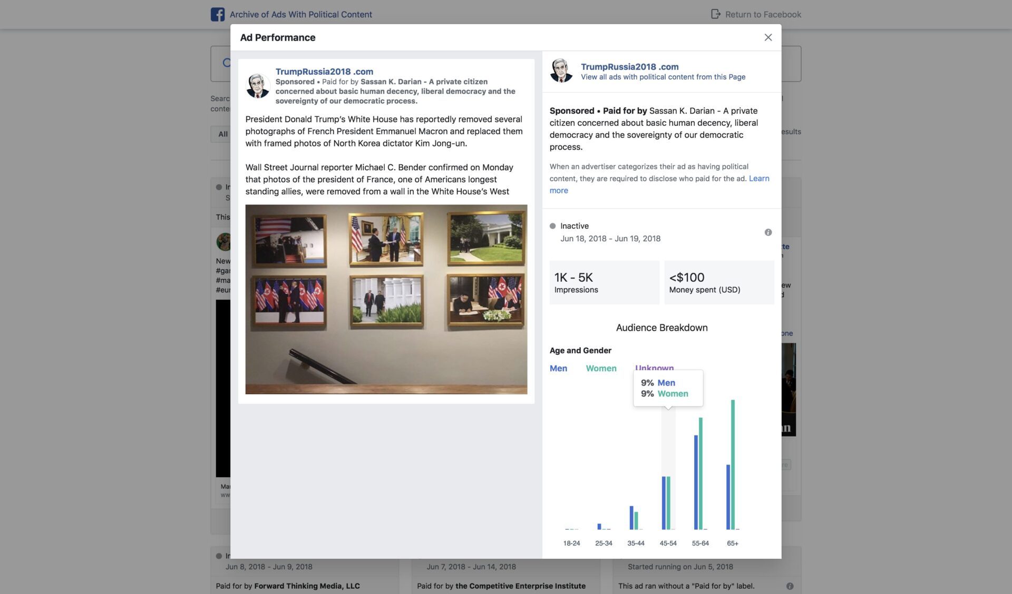Click the framed photos ad image
1012x594 pixels.
click(386, 299)
